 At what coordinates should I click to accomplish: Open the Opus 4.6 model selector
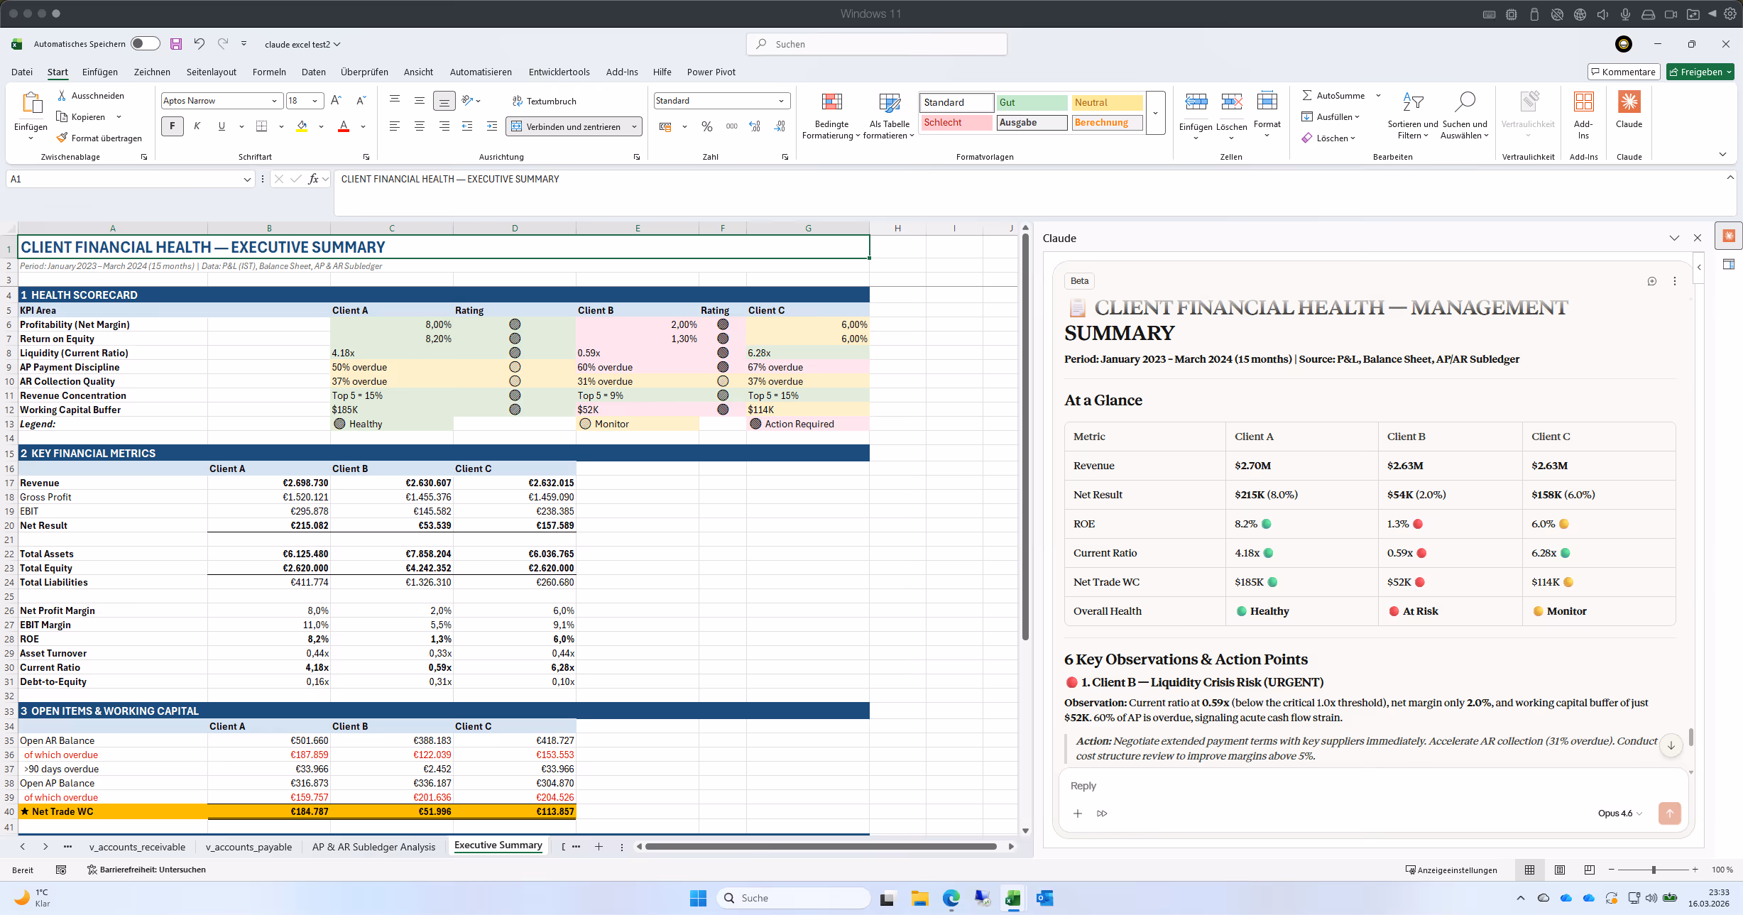pos(1620,813)
